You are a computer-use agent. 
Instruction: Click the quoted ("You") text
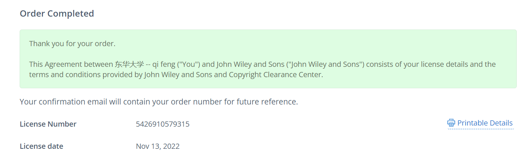coord(189,64)
